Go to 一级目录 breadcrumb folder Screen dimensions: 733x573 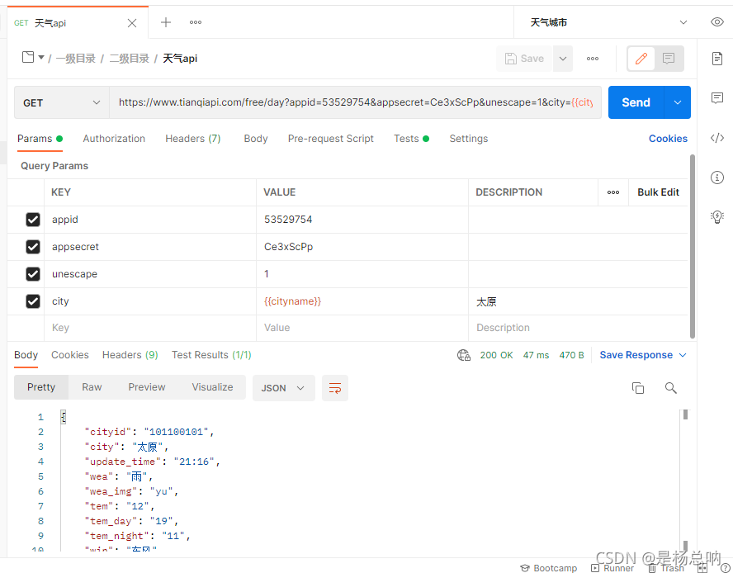[76, 59]
